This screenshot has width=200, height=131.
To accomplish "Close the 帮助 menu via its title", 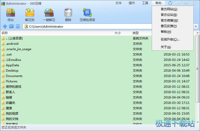I will [x=158, y=3].
